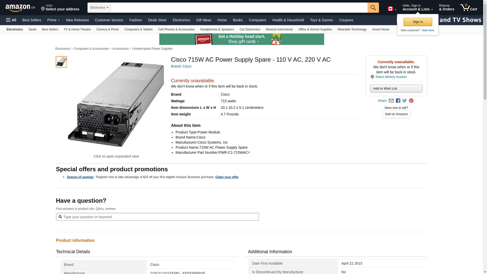This screenshot has height=274, width=487.
Task: Open the All hamburger menu
Action: click(x=11, y=20)
